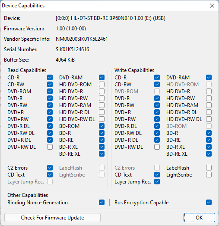Toggle Binding Nonce Generation checkbox
The height and width of the screenshot is (226, 219).
pyautogui.click(x=102, y=202)
